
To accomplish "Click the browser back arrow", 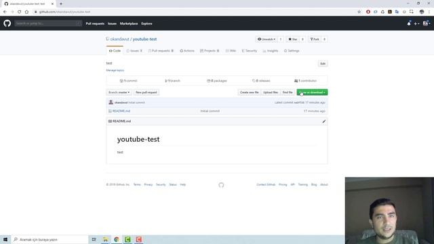I will 5,12.
